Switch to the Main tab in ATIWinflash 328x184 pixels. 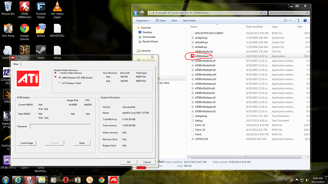[16, 64]
